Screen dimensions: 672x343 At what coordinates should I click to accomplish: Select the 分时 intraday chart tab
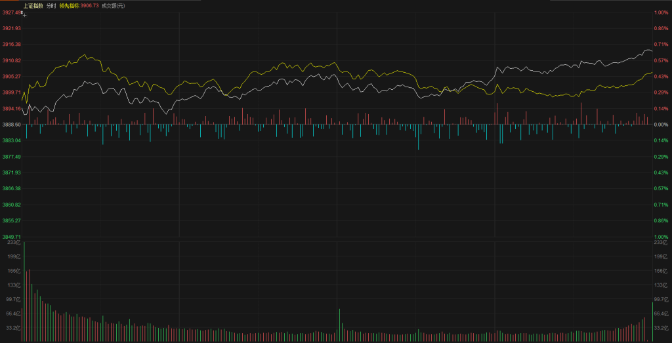click(51, 5)
